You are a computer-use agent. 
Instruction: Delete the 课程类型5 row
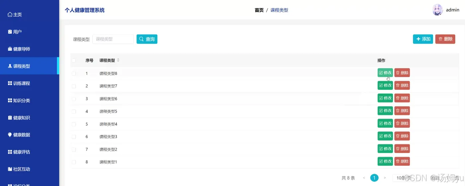point(402,110)
